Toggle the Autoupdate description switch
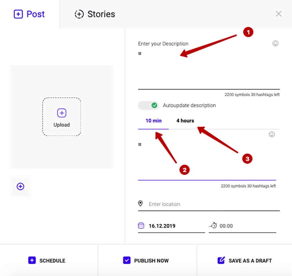The image size is (292, 276). (148, 105)
